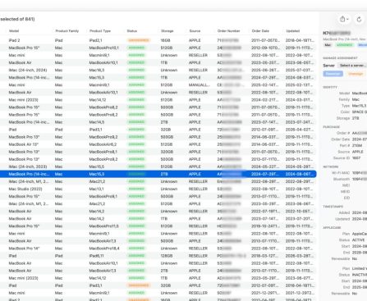This screenshot has height=301, width=367.
Task: Sort by the Order Number column header
Action: [x=229, y=31]
